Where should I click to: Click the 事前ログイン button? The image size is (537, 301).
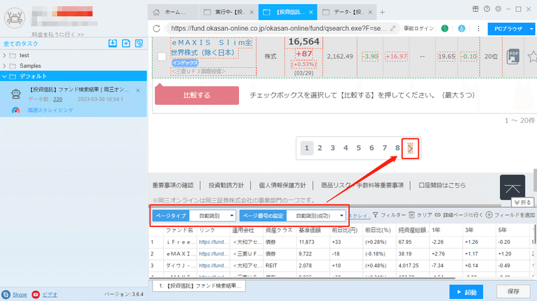coord(418,28)
